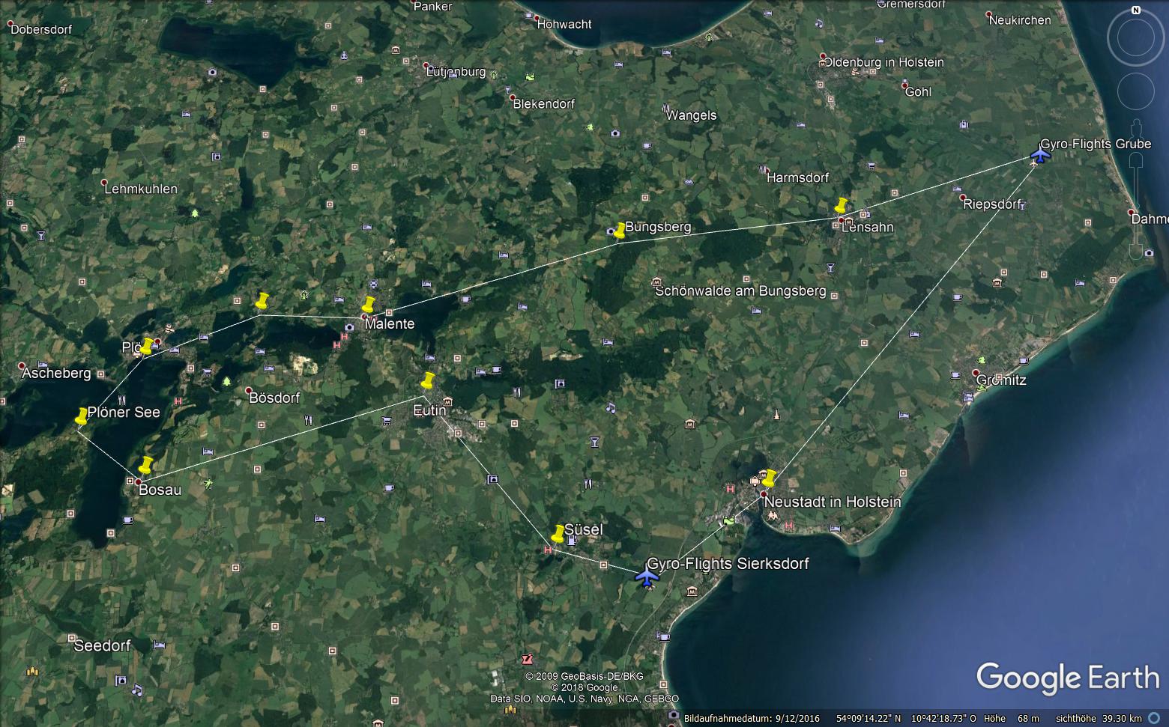Click the streaming status ring in status bar
The width and height of the screenshot is (1169, 727).
pos(1154,719)
